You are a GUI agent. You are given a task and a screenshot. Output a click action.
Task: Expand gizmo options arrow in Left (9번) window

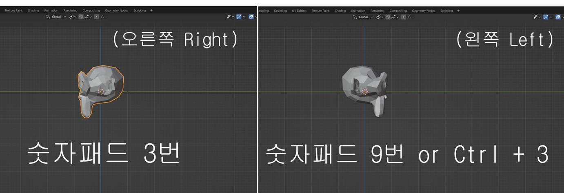coord(551,17)
